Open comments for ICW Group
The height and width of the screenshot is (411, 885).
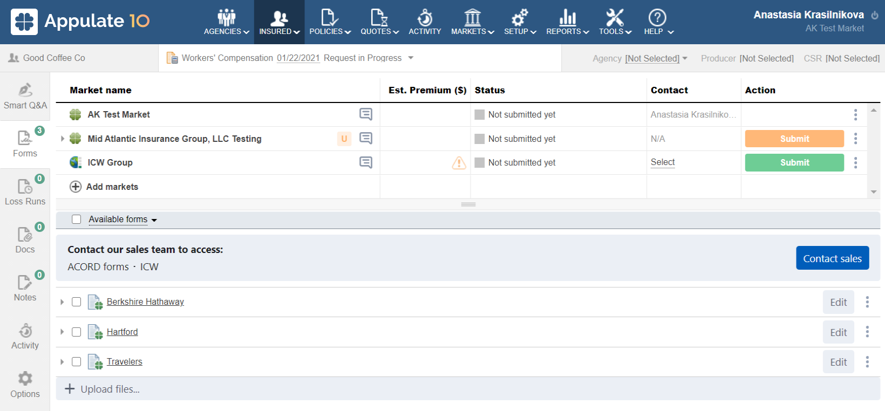[x=366, y=162]
